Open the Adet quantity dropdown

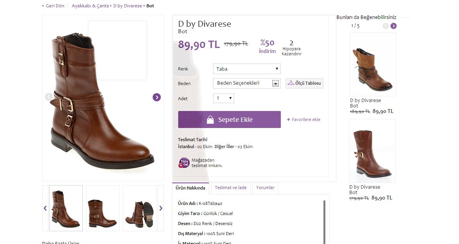223,98
